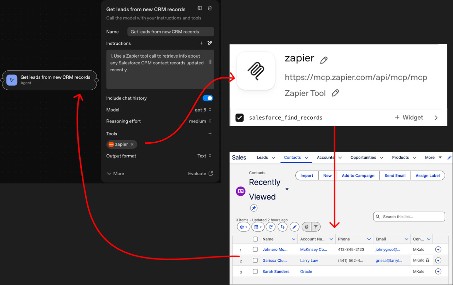Click the Instructions box scrollbar thumb
The width and height of the screenshot is (453, 285).
[211, 62]
